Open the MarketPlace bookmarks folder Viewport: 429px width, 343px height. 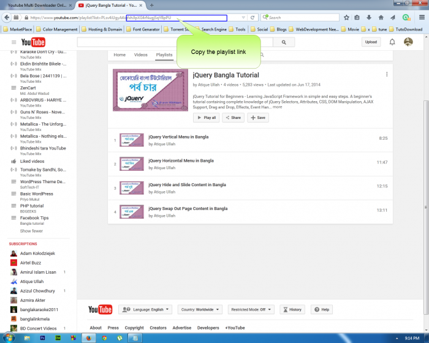(18, 29)
